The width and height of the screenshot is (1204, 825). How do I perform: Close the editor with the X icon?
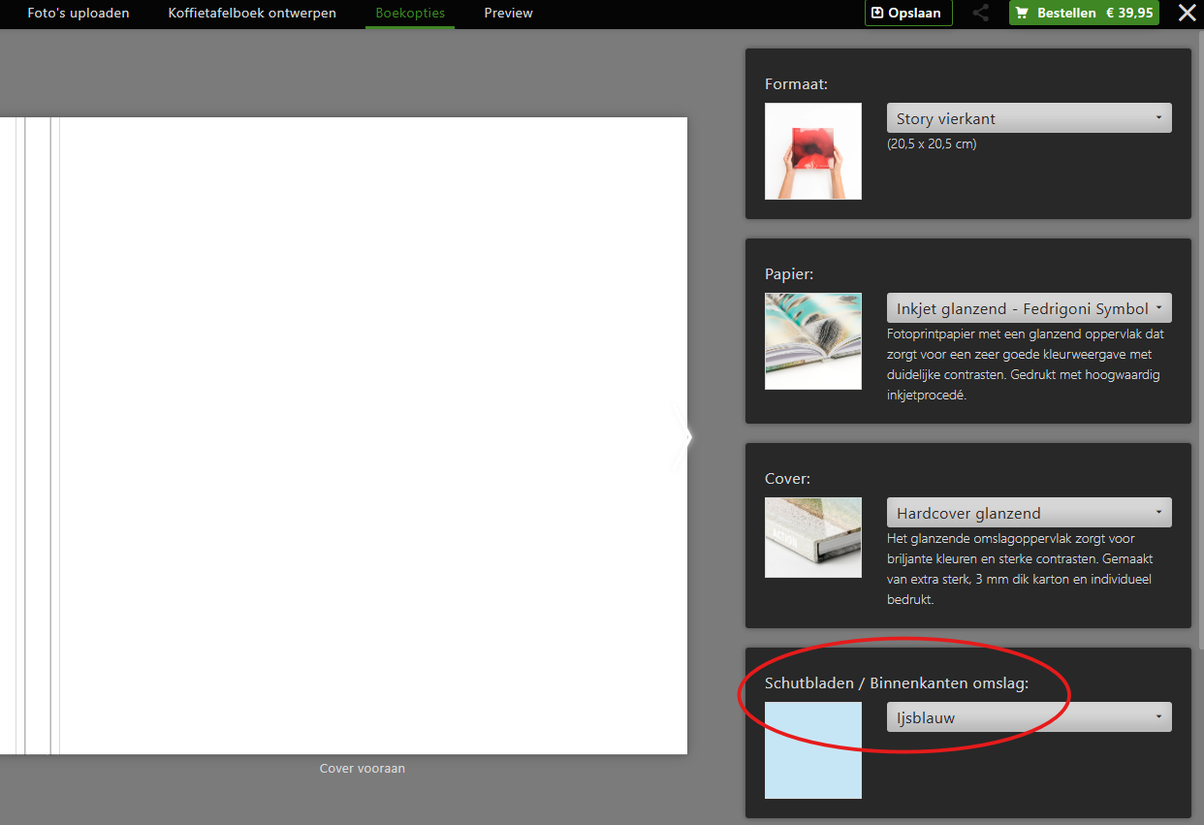click(1187, 14)
